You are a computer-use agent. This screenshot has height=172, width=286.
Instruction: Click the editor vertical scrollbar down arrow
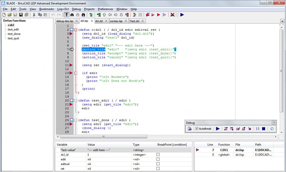[282, 132]
